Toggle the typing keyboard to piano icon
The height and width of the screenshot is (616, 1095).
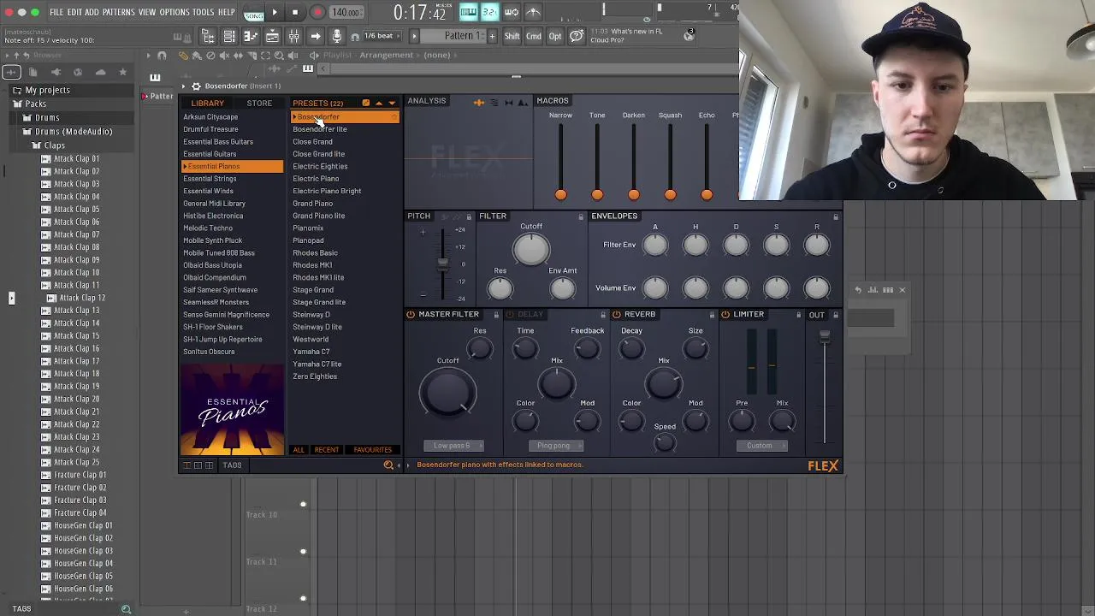468,11
